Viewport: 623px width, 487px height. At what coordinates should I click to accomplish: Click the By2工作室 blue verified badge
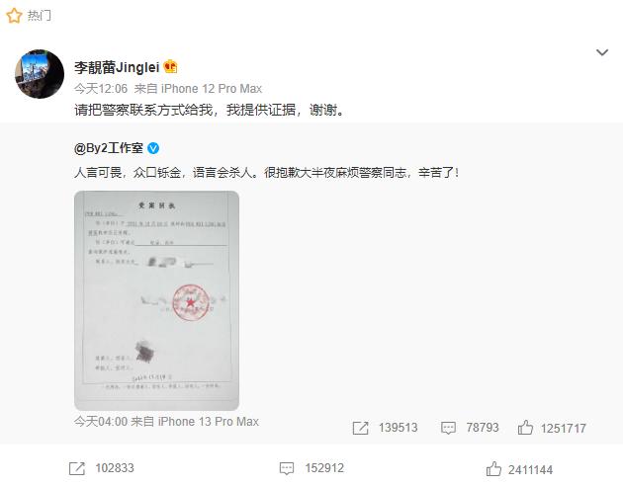point(153,148)
